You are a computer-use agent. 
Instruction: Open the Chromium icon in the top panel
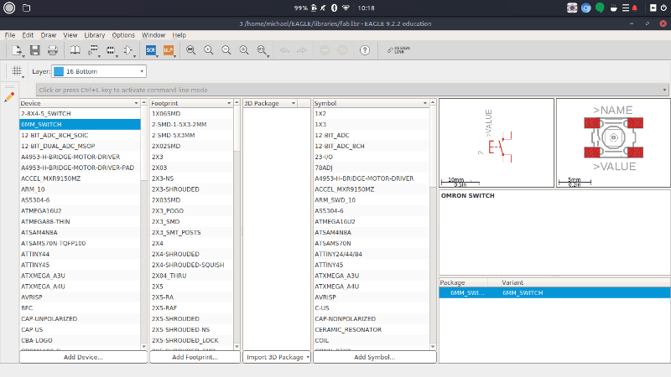coord(585,8)
